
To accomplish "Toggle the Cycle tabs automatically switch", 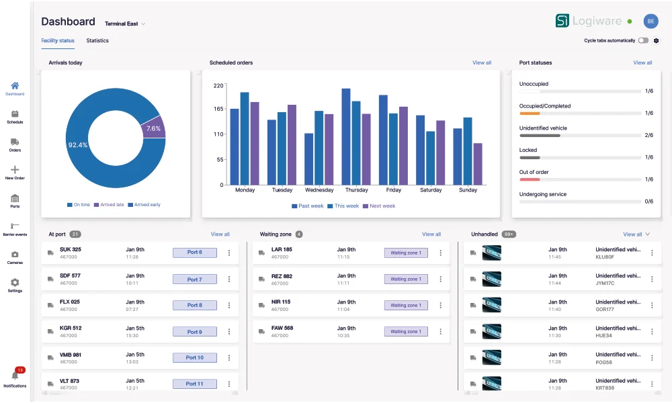I will click(643, 40).
